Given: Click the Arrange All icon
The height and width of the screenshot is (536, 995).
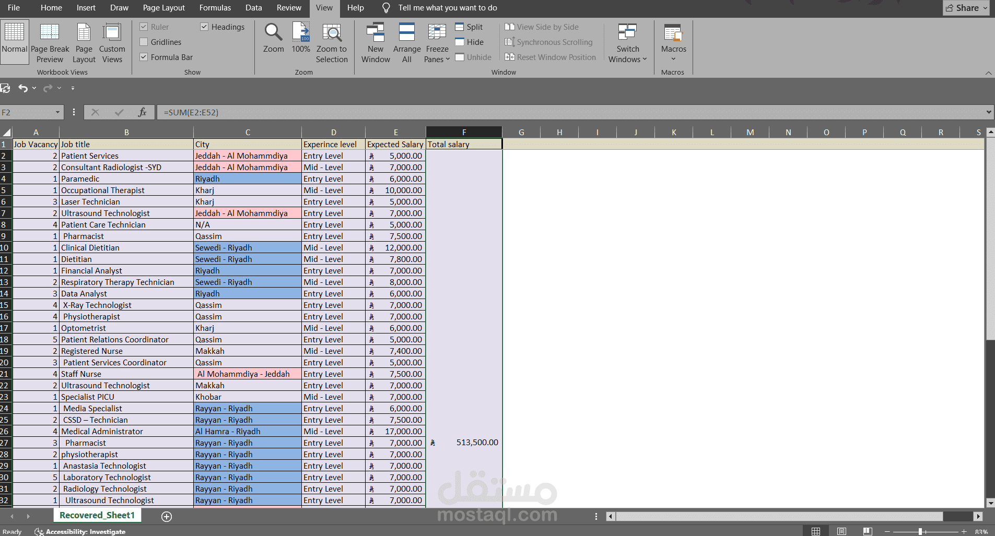Looking at the screenshot, I should tap(407, 43).
